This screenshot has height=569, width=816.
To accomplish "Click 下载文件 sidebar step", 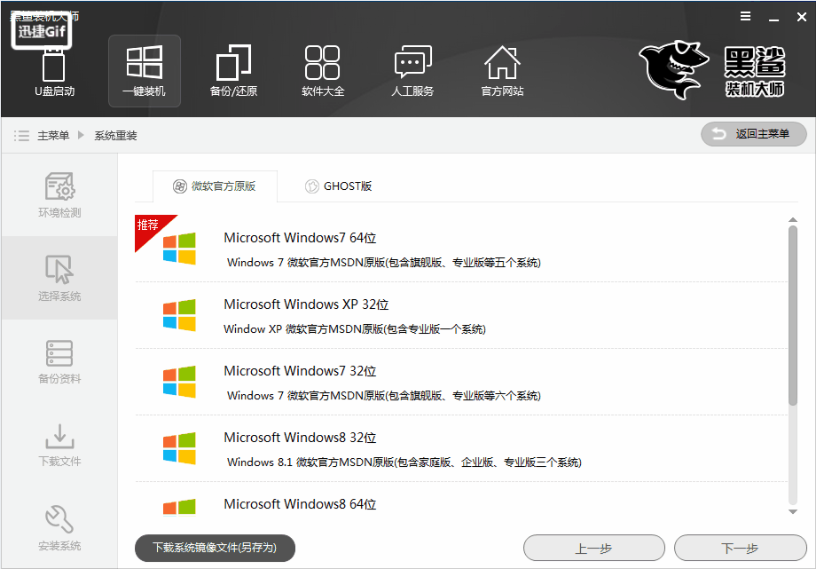I will (59, 445).
